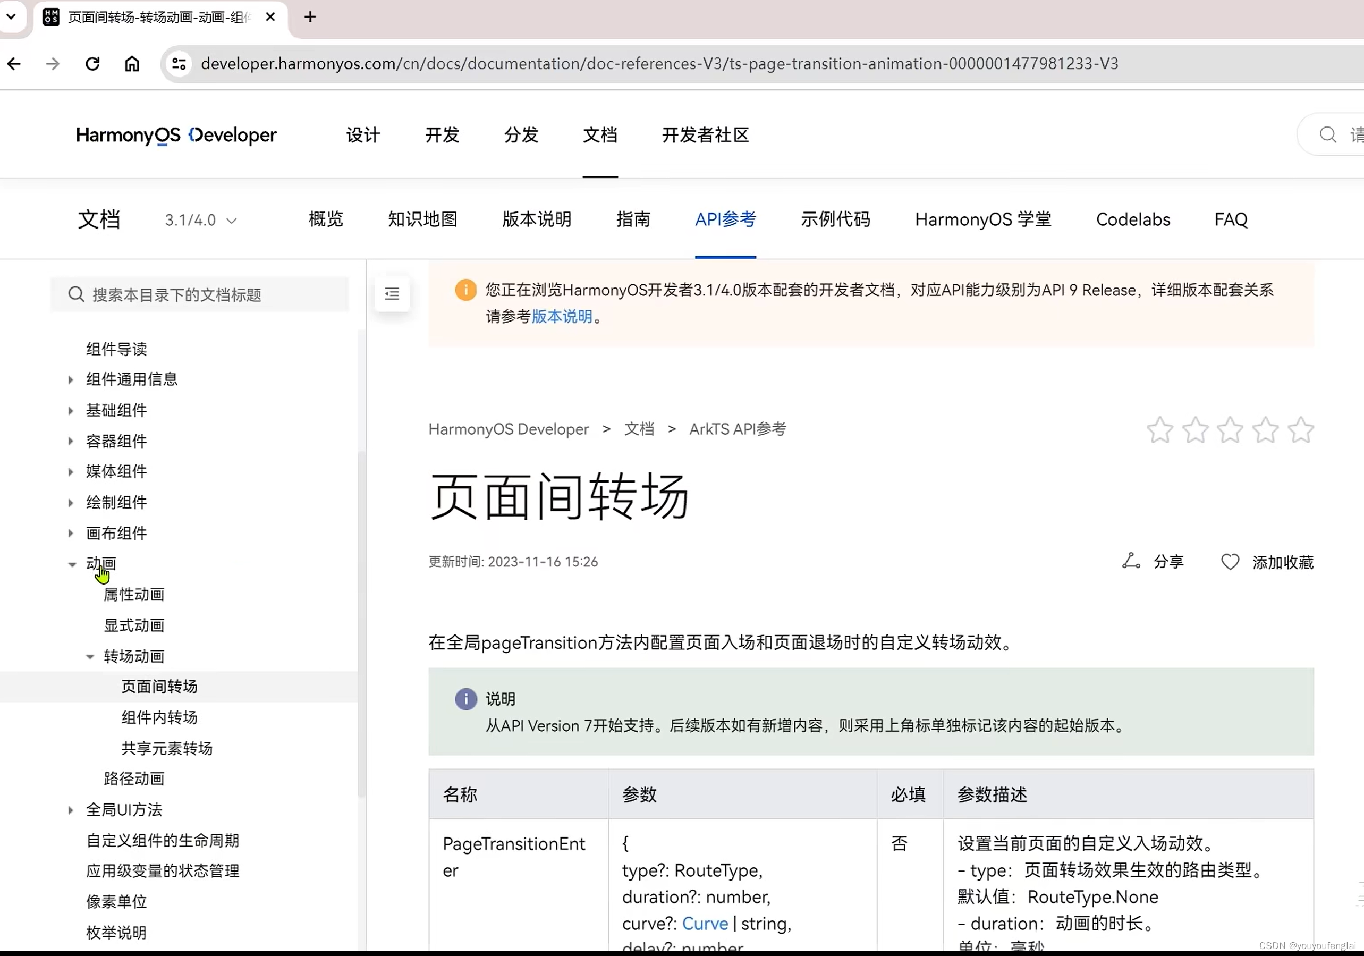1364x956 pixels.
Task: Open the 设计 top menu
Action: [x=363, y=136]
